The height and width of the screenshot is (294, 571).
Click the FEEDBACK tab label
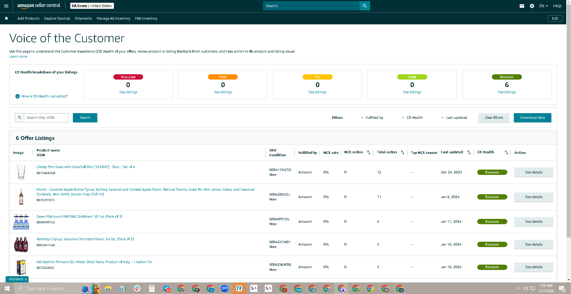(x=16, y=279)
